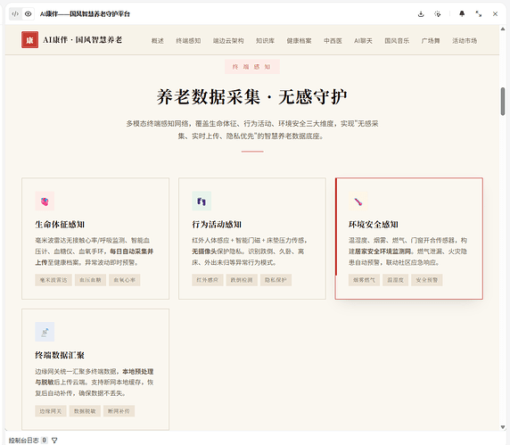Click the element inspect picker icon
Image resolution: width=510 pixels, height=445 pixels.
click(x=438, y=14)
